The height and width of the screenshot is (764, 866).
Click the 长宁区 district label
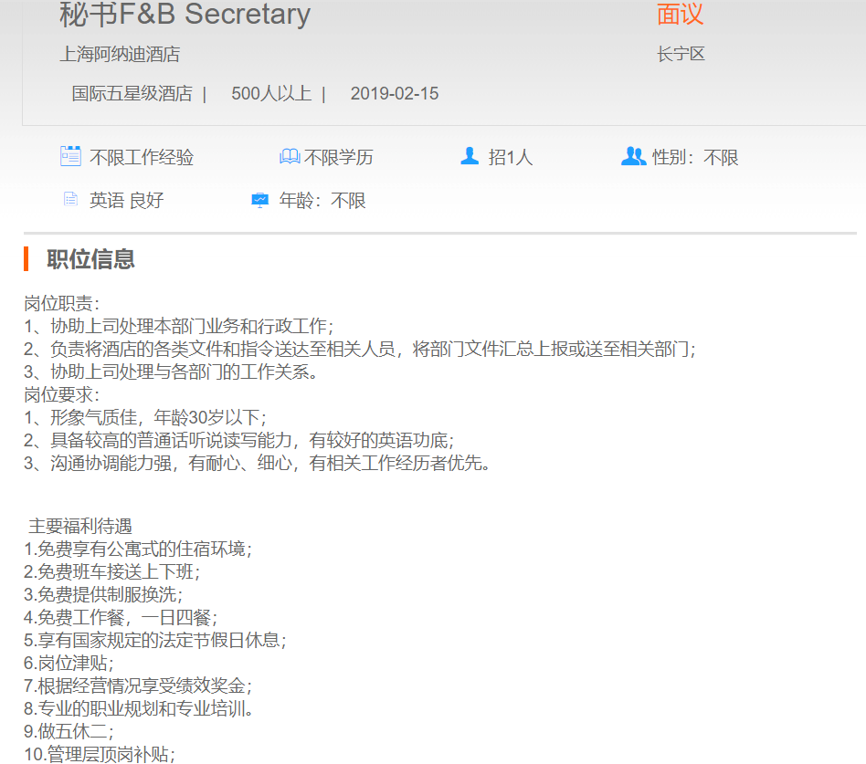point(681,54)
